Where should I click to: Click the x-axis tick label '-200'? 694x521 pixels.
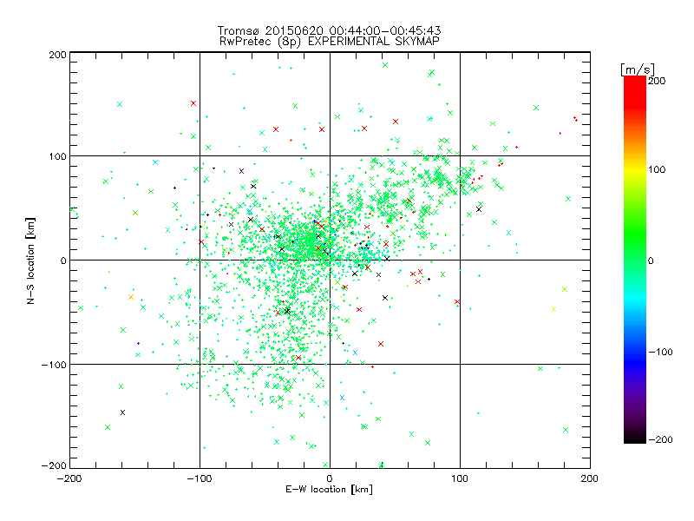click(x=69, y=479)
